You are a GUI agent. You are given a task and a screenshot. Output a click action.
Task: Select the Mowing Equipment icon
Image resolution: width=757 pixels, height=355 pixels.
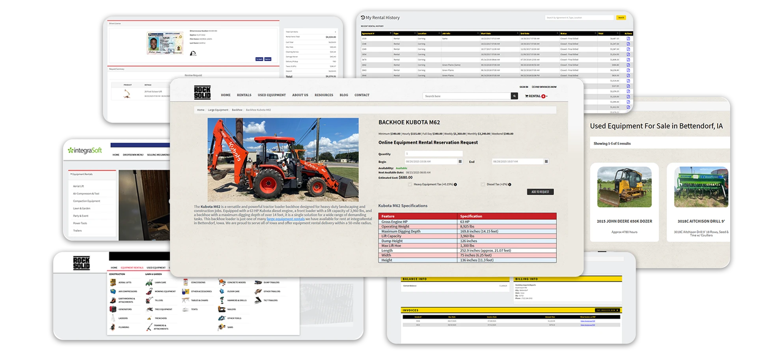(149, 291)
